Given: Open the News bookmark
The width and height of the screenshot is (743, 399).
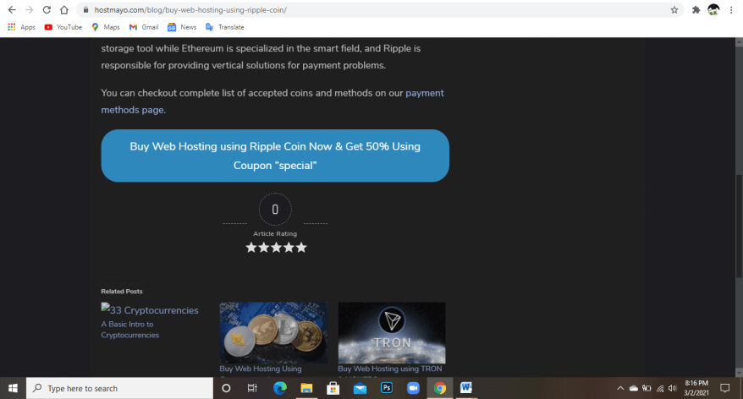Looking at the screenshot, I should [x=182, y=27].
